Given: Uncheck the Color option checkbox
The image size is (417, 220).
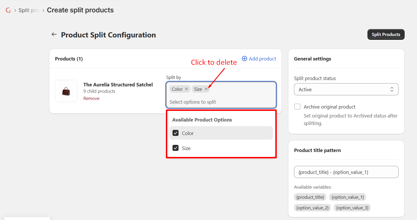Looking at the screenshot, I should (175, 133).
